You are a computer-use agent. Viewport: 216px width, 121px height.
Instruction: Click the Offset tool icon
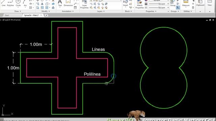click(x=53, y=8)
